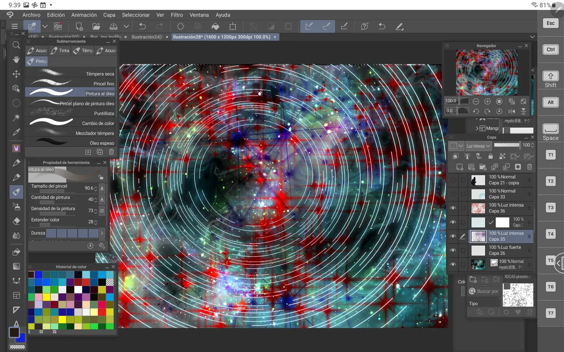The image size is (564, 352).
Task: Show layer Capa 33
Action: click(453, 194)
